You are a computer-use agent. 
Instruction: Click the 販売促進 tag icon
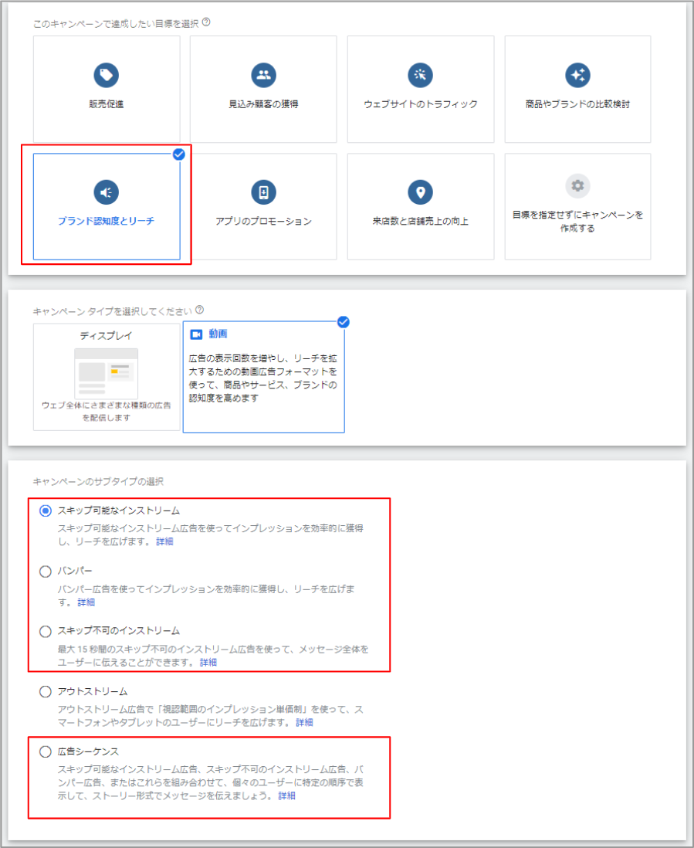(106, 75)
